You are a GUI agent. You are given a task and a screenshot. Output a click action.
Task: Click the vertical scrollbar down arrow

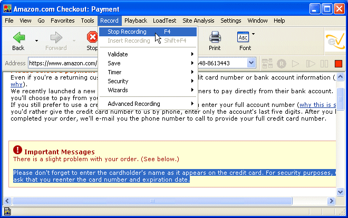pos(340,192)
